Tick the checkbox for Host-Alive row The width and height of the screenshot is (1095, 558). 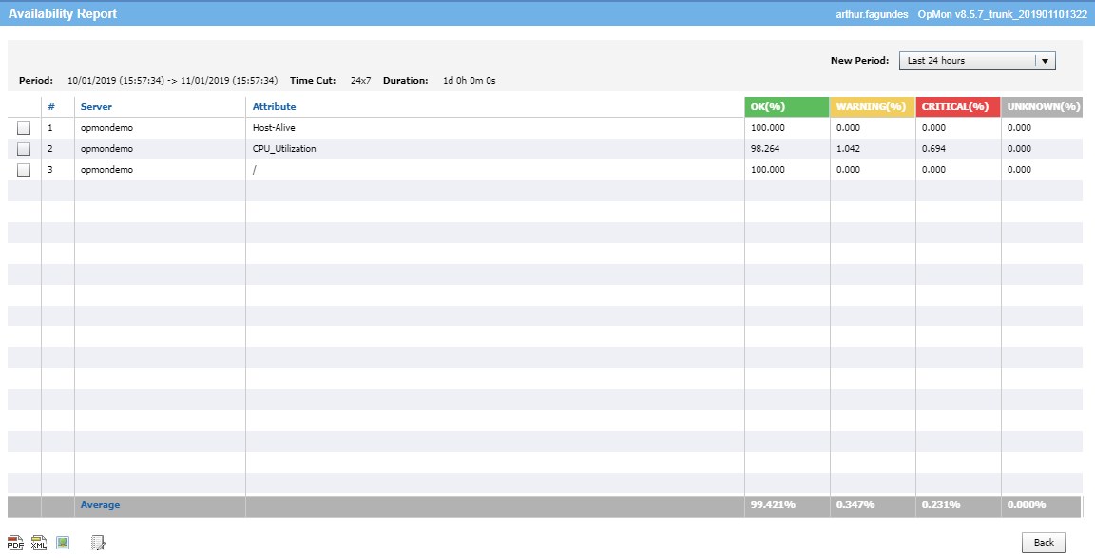pos(24,128)
